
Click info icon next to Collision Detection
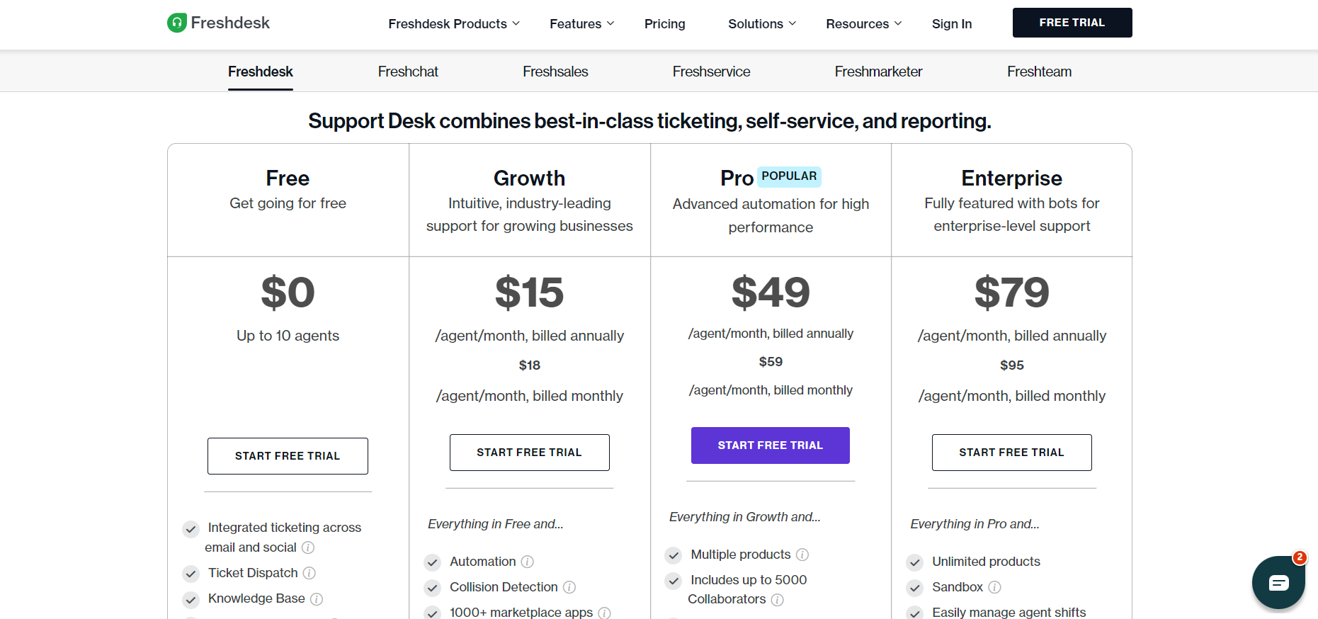[569, 587]
